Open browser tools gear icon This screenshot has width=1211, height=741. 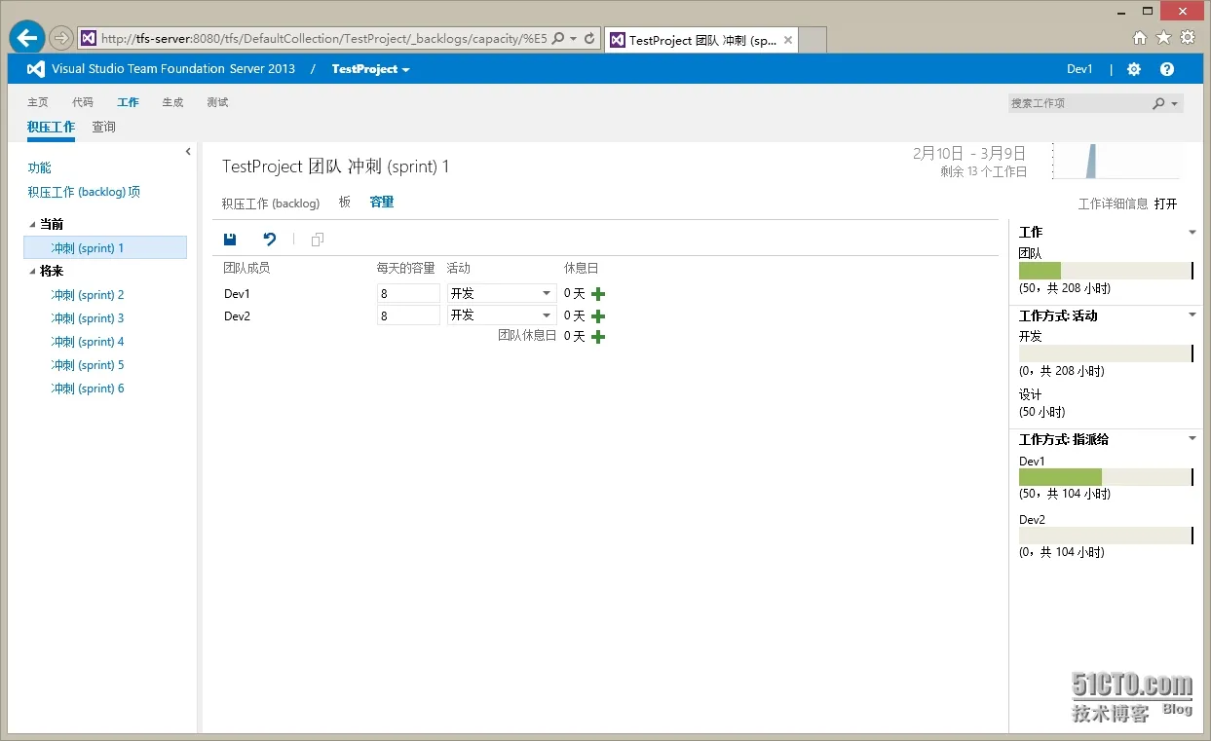[x=1188, y=38]
